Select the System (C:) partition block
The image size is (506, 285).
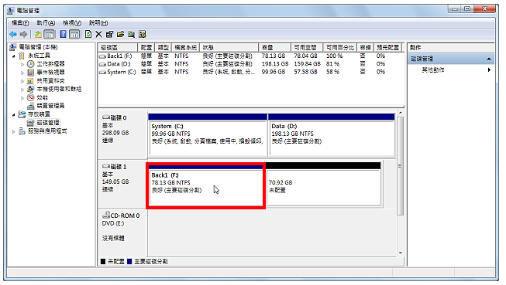[208, 135]
